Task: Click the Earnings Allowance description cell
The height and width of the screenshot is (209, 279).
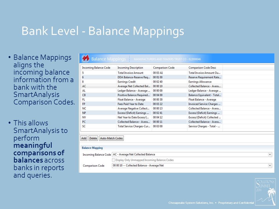Action: tap(205, 82)
